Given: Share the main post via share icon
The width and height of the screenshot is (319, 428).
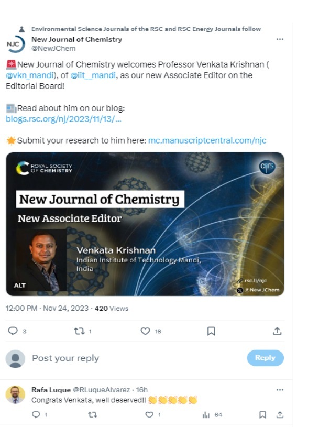Looking at the screenshot, I should [277, 331].
